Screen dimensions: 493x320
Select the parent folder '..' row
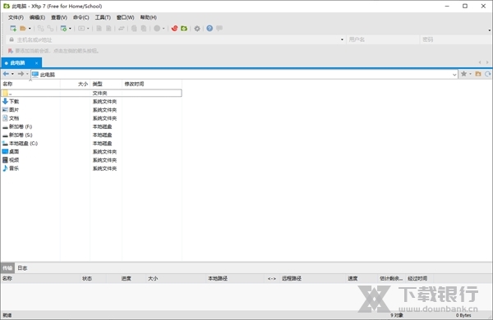pyautogui.click(x=91, y=93)
